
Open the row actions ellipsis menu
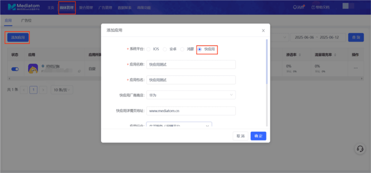pyautogui.click(x=356, y=68)
